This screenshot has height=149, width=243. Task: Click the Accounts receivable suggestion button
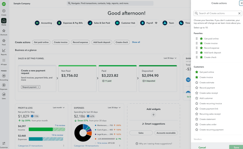coord(166,133)
